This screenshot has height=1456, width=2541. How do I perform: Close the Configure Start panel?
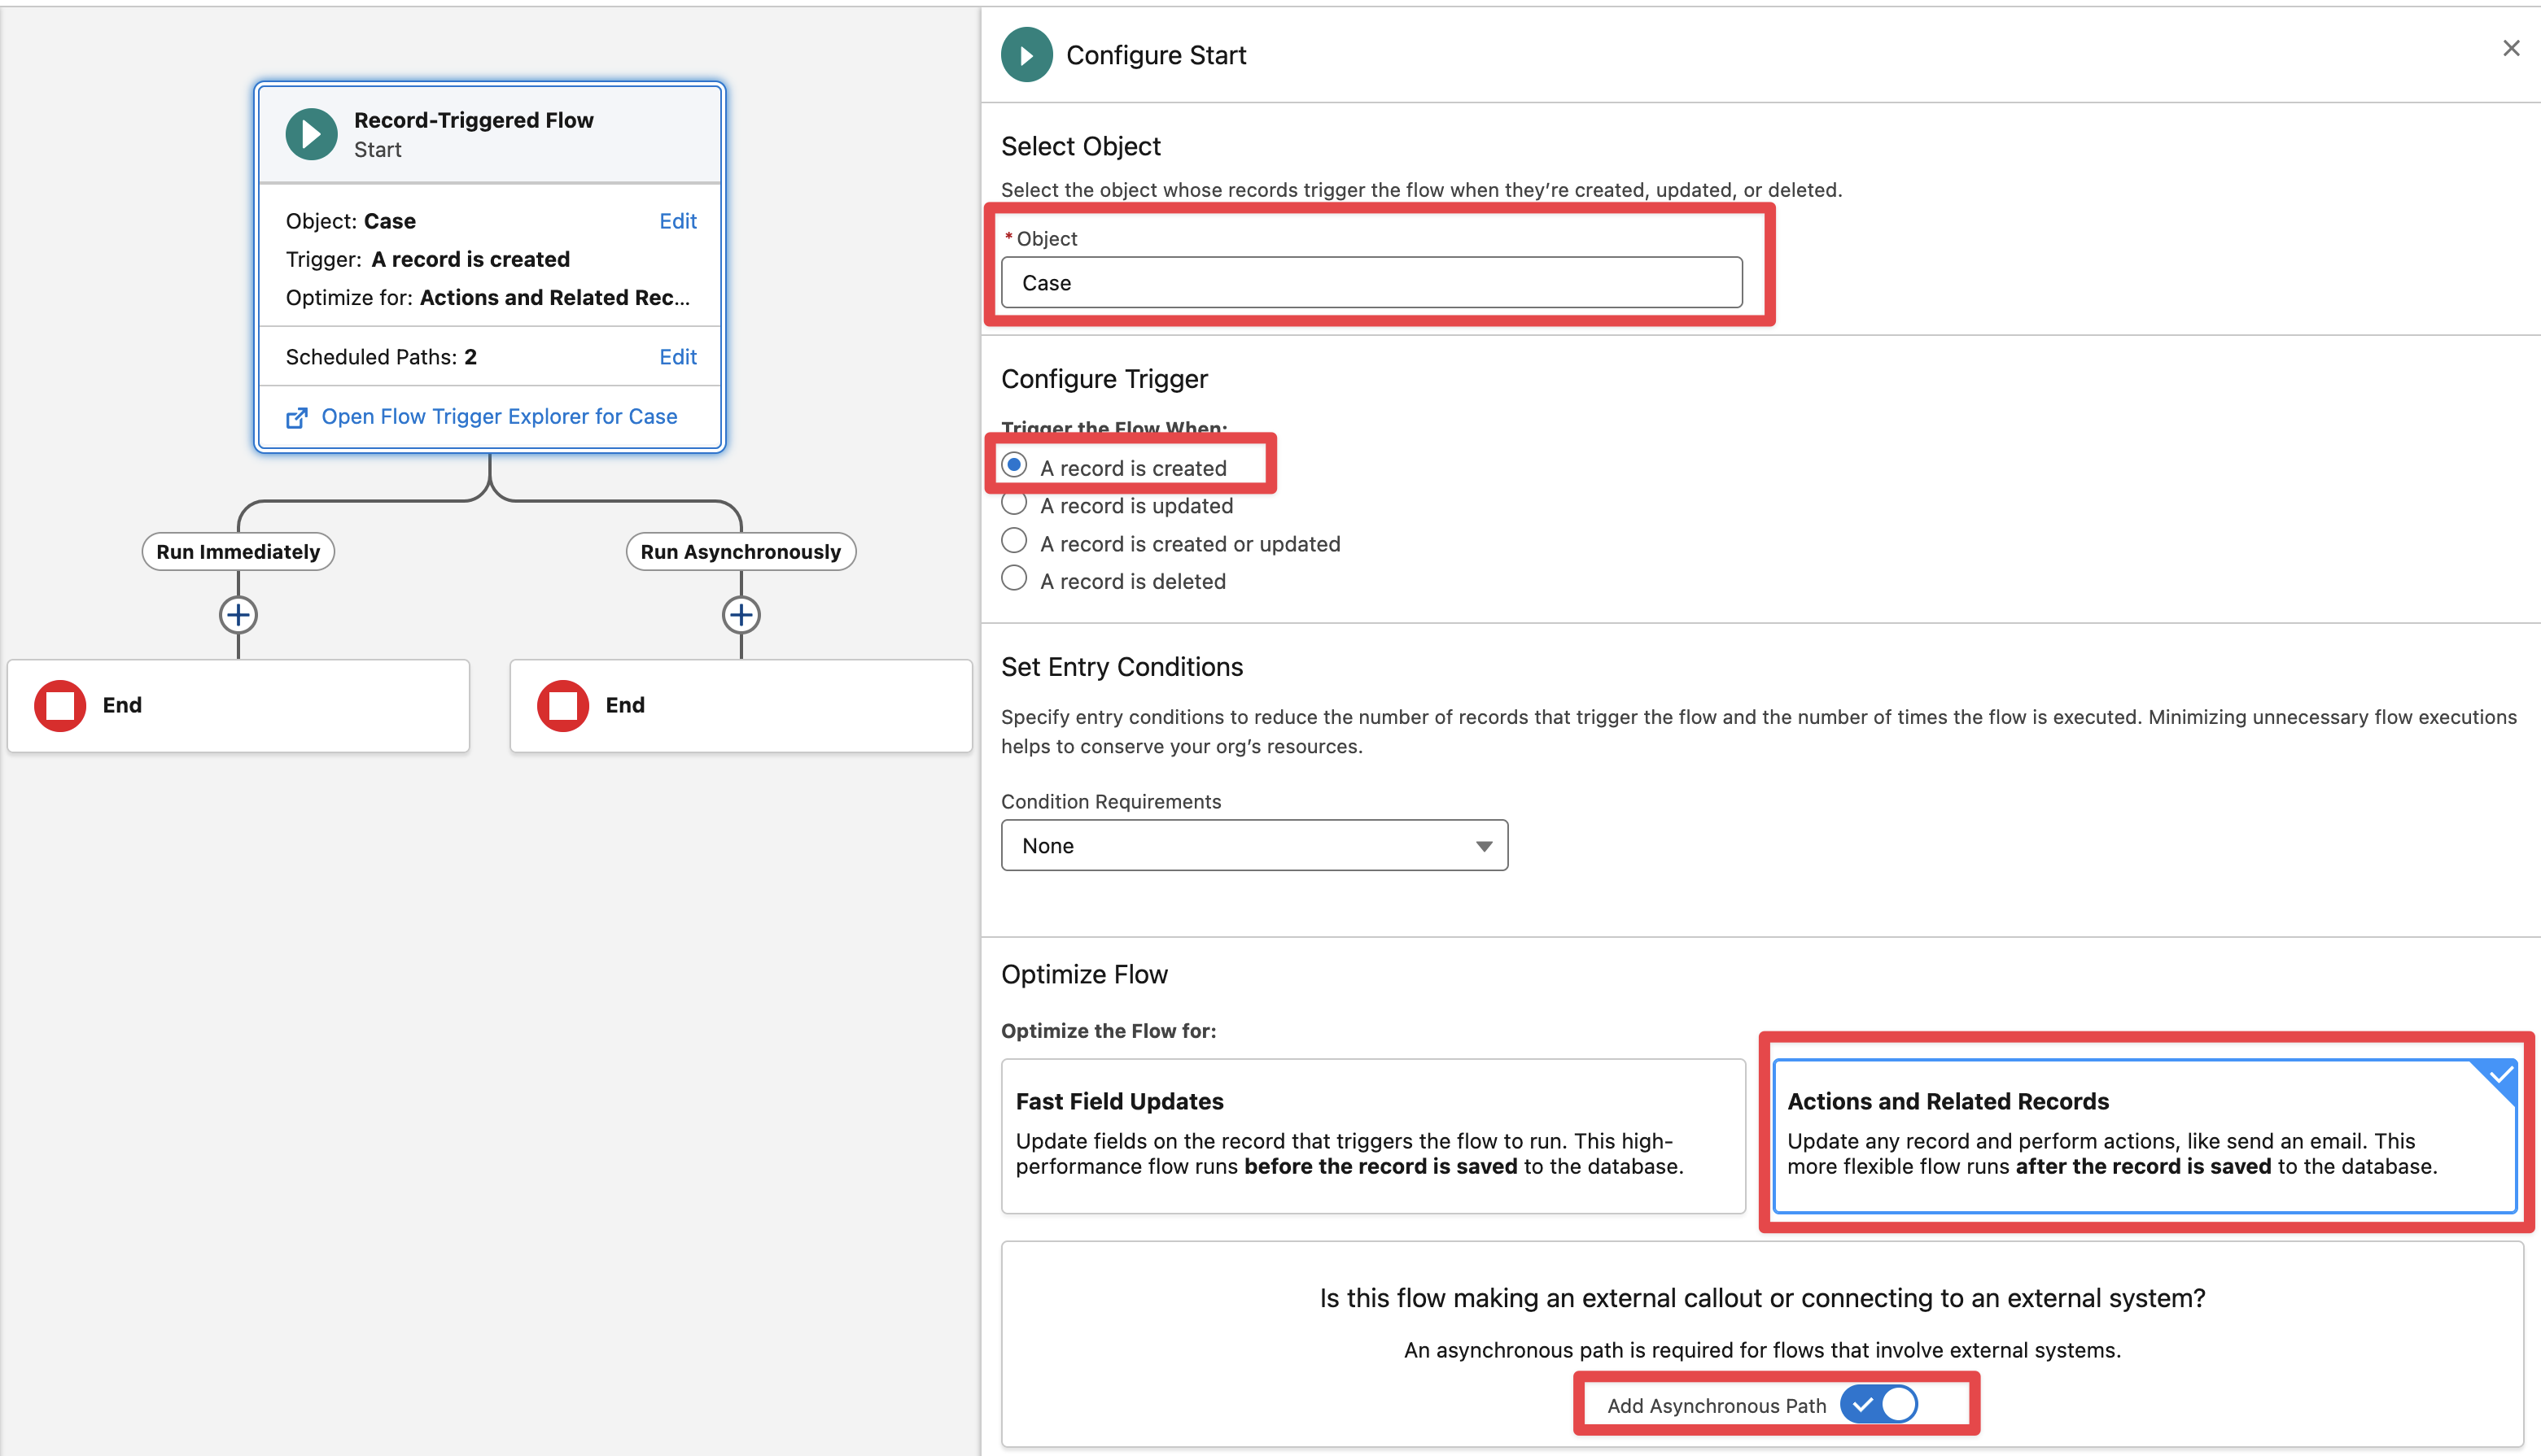(x=2510, y=48)
